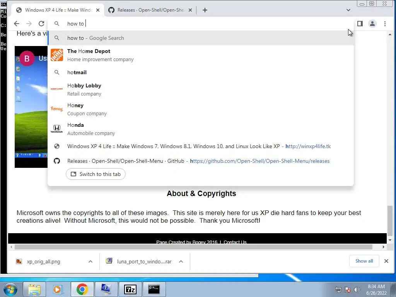Viewport: 396px width, 297px height.
Task: Click the Chrome taskbar icon
Action: [x=82, y=289]
